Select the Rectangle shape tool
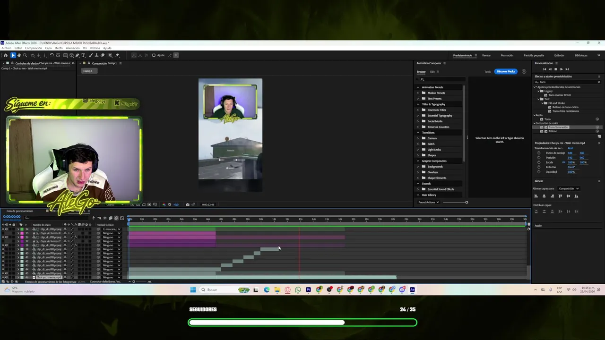This screenshot has width=605, height=340. pos(65,55)
